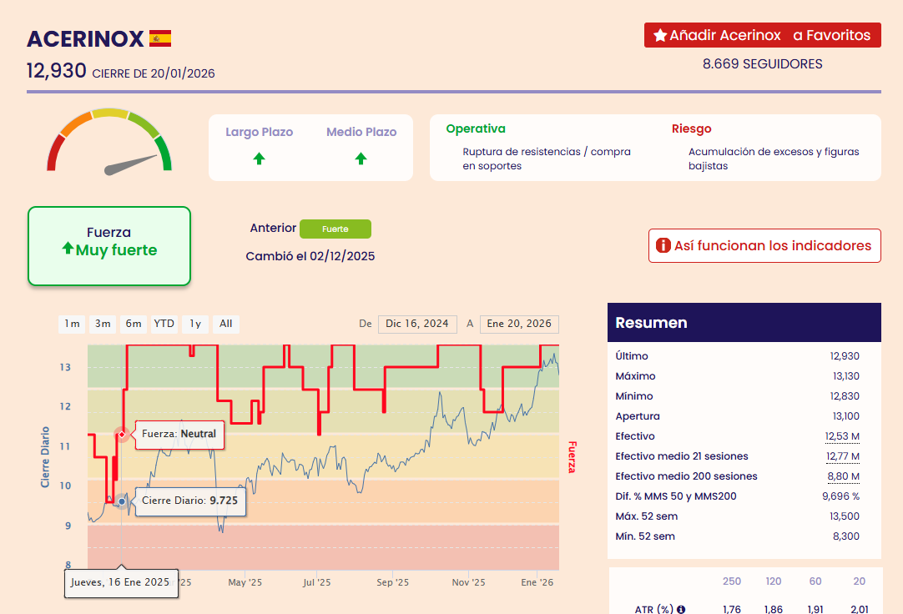Screen dimensions: 903x614
Task: Select the 1m chart range
Action: pyautogui.click(x=72, y=324)
